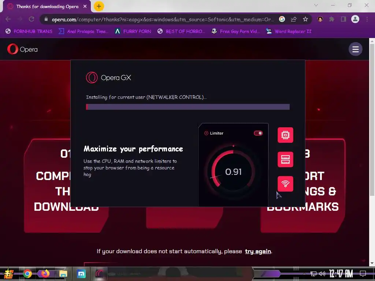View site security lock info
This screenshot has width=375, height=281.
[47, 19]
